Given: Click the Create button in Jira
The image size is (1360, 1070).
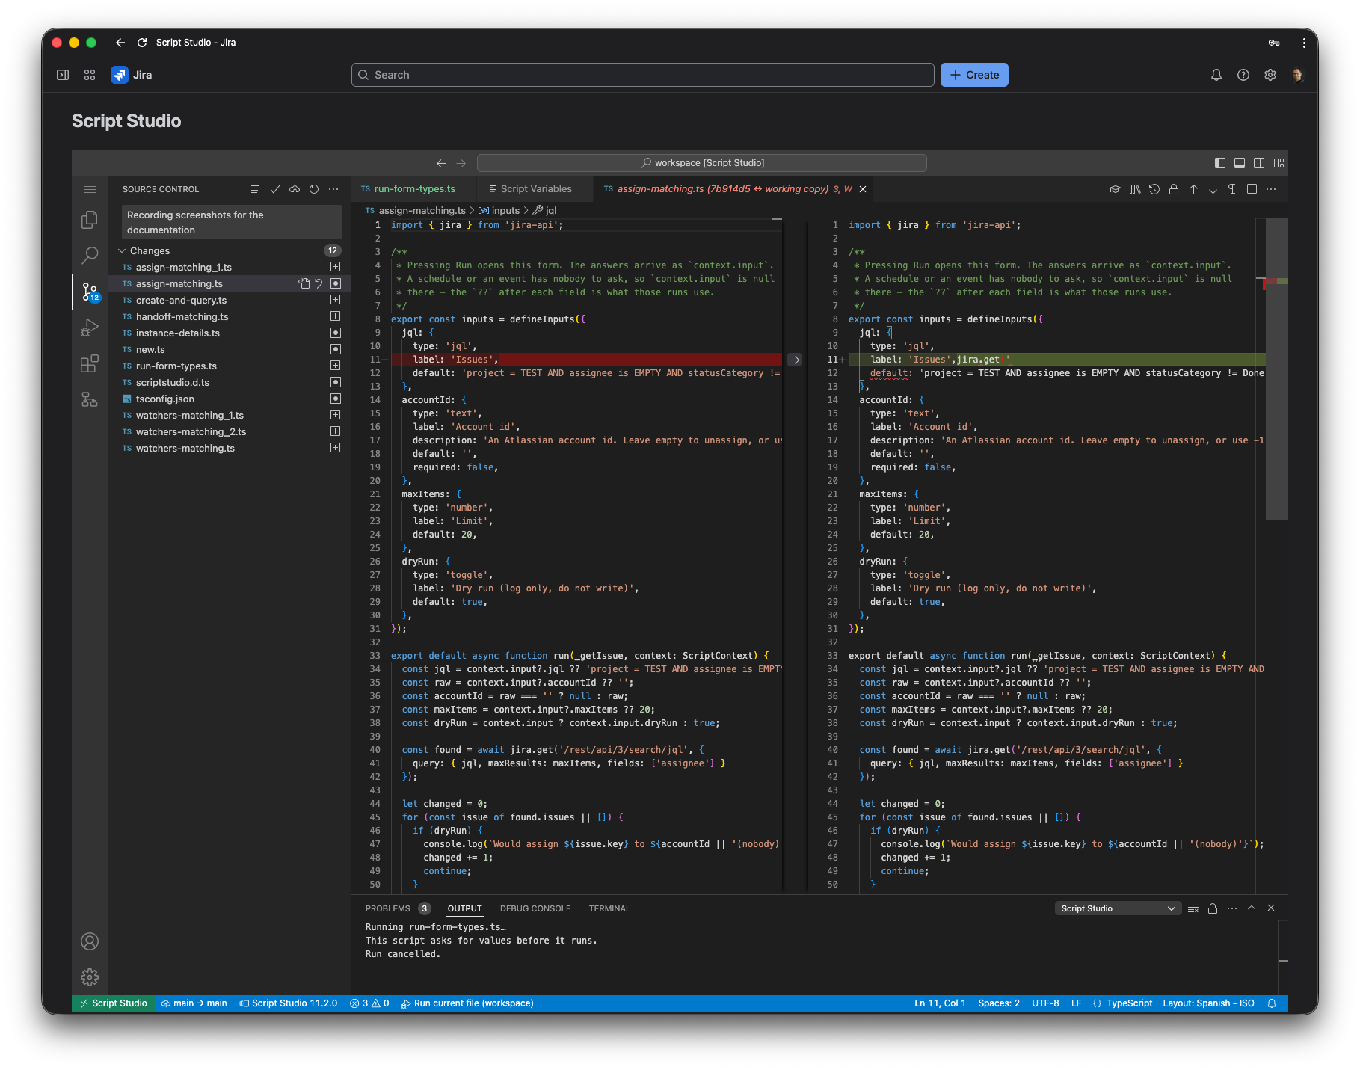Looking at the screenshot, I should click(974, 75).
